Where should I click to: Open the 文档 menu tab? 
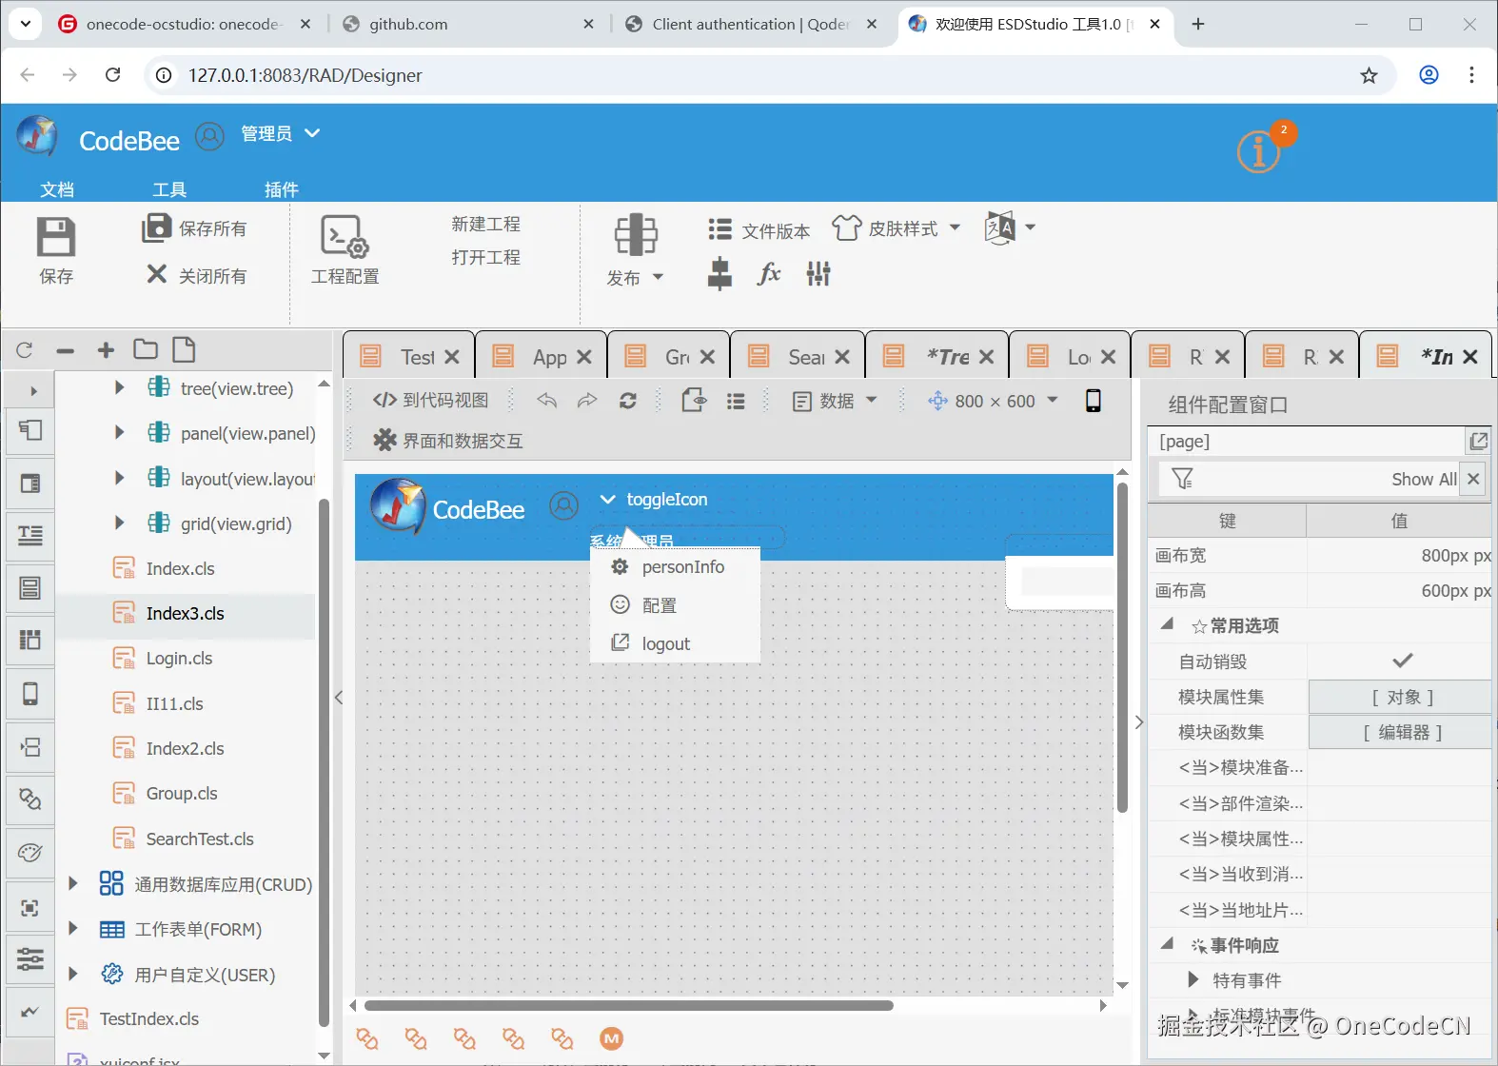[x=57, y=189]
